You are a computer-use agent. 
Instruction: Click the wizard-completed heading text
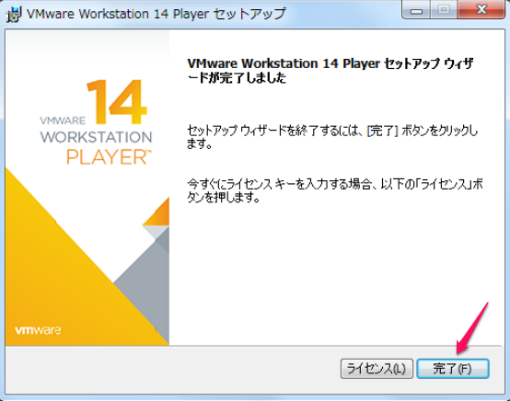[x=330, y=71]
